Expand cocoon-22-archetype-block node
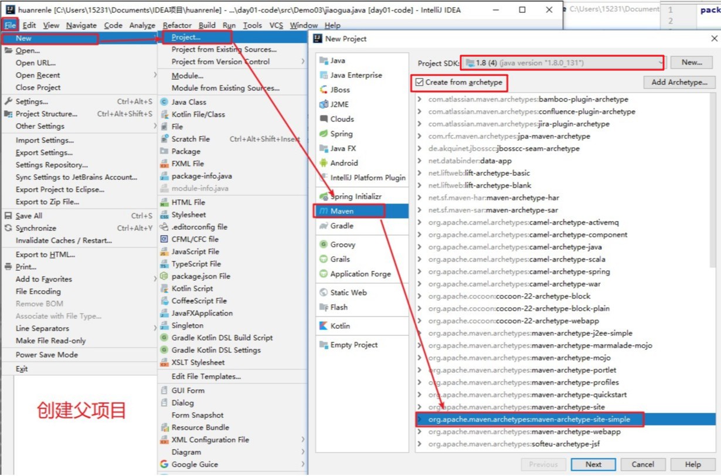The width and height of the screenshot is (721, 476). [x=420, y=296]
